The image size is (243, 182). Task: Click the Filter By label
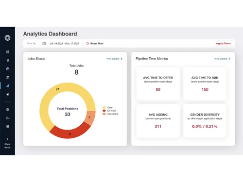click(31, 44)
